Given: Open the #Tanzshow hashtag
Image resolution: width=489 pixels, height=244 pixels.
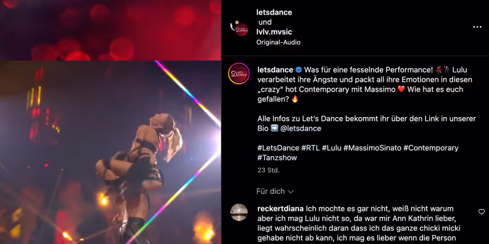Looking at the screenshot, I should [x=277, y=157].
